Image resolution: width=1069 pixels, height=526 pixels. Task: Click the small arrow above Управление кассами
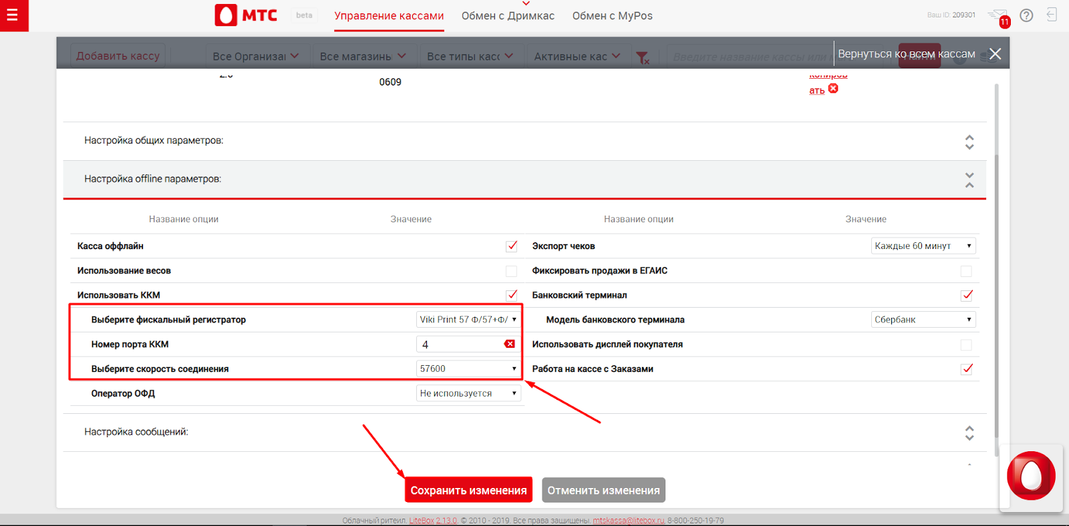[x=526, y=3]
